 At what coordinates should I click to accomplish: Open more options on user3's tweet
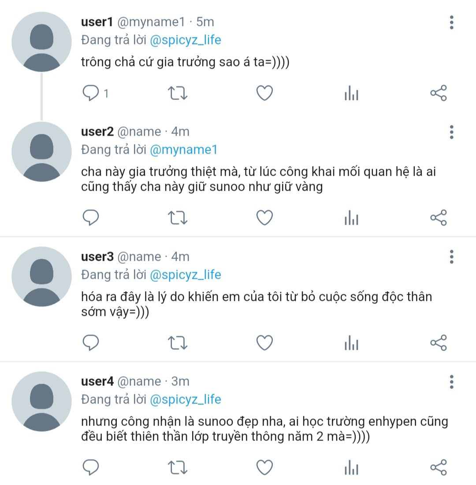point(451,257)
